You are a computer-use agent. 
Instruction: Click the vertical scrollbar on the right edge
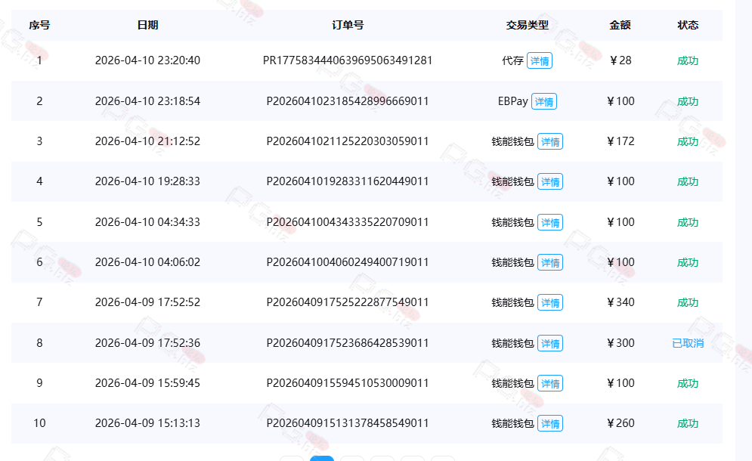(743, 227)
